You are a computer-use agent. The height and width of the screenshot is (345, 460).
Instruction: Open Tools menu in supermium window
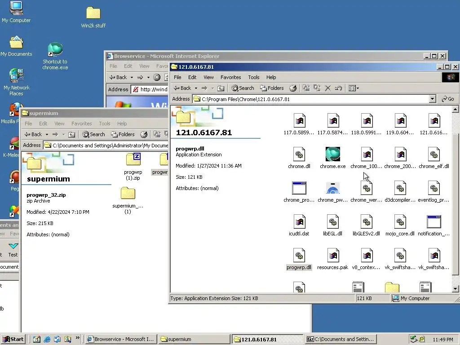pos(104,124)
